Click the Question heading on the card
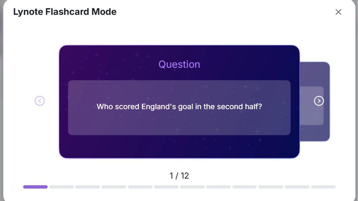This screenshot has width=358, height=201. (179, 64)
